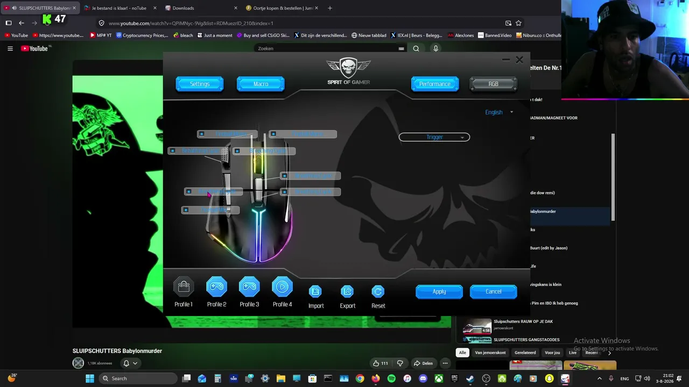The width and height of the screenshot is (689, 387).
Task: Open the YouTube hamburger guide menu
Action: 10,48
